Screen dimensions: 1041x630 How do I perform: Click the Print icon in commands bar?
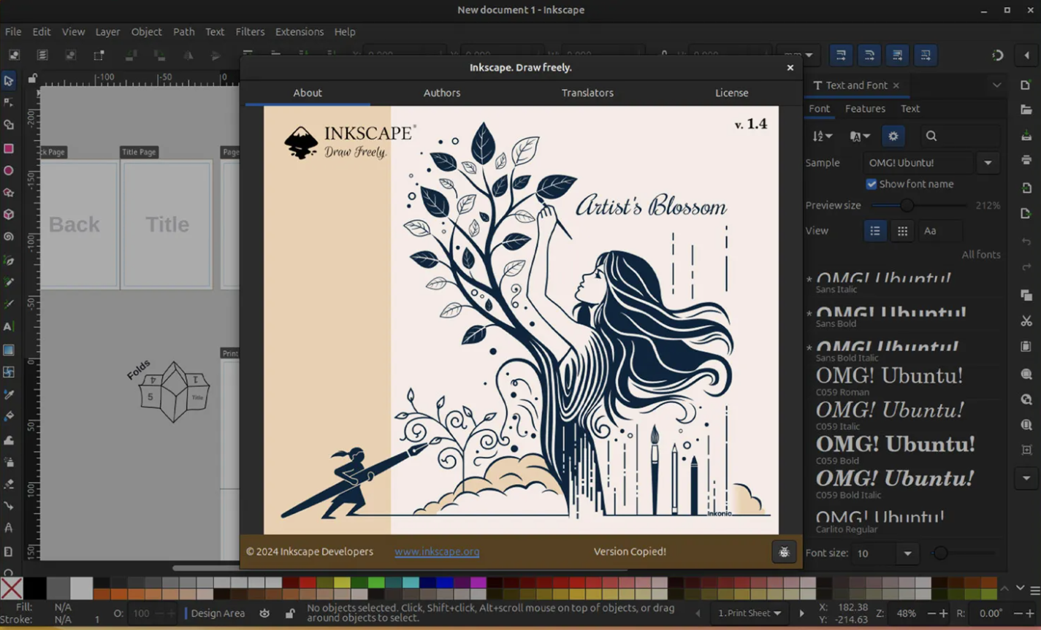click(x=1026, y=159)
